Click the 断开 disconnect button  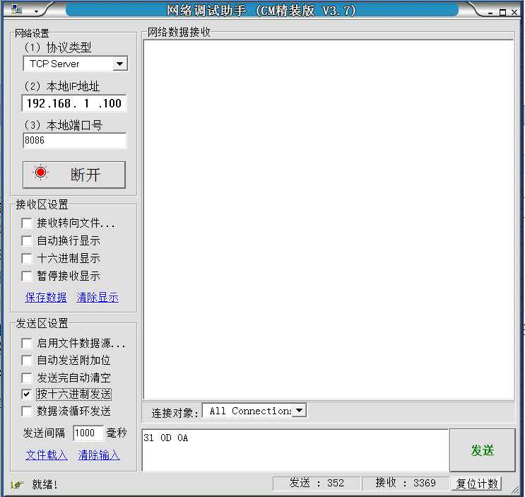coord(74,175)
